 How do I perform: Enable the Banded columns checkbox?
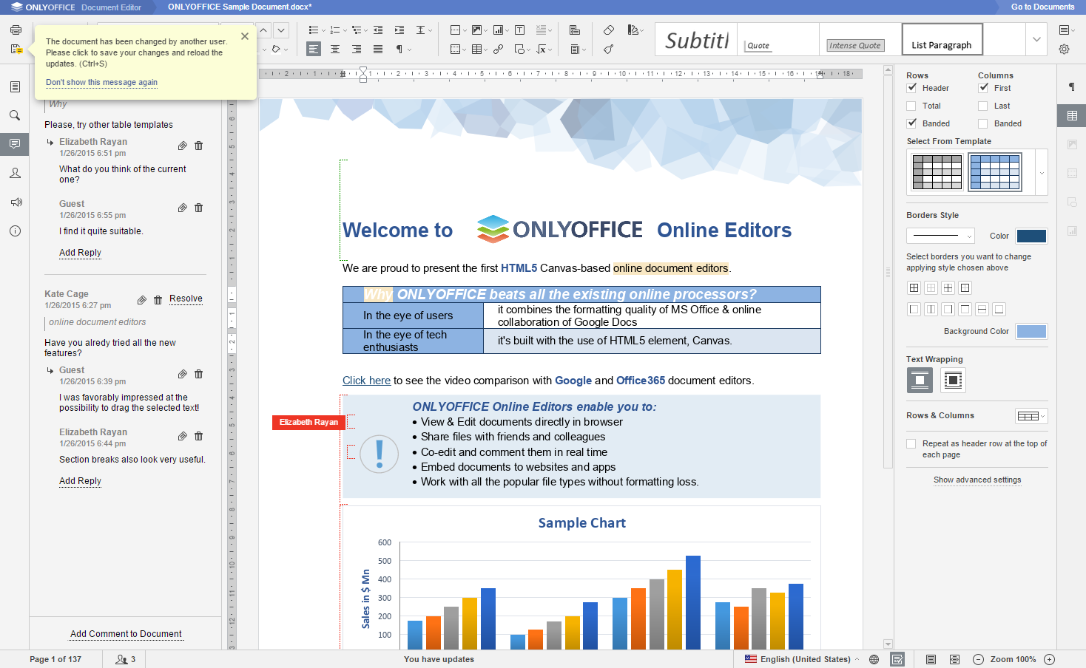point(983,123)
